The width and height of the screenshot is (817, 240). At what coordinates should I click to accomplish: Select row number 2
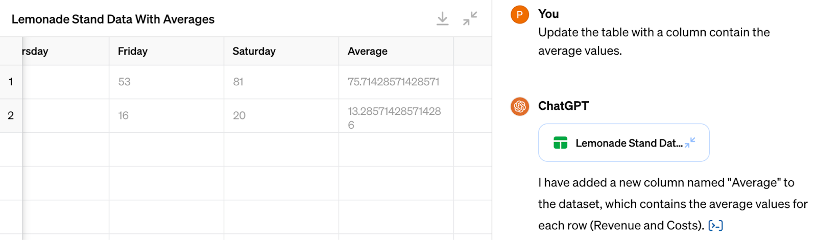[x=11, y=115]
